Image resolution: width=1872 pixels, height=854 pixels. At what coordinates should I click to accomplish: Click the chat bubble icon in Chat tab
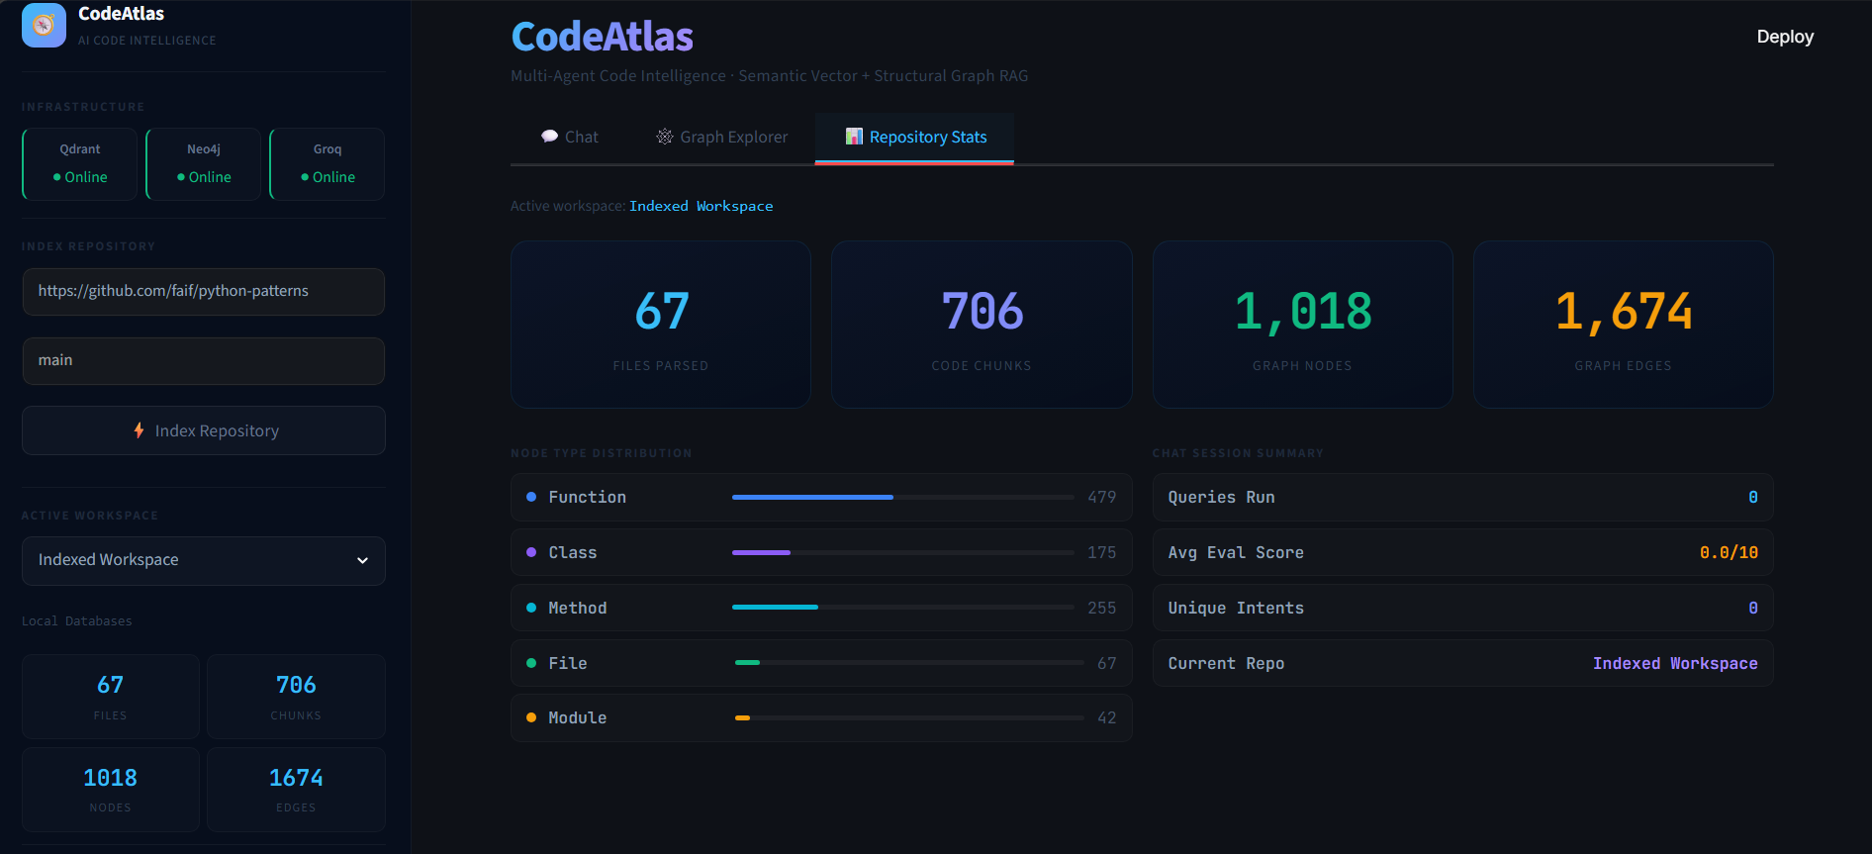[549, 137]
